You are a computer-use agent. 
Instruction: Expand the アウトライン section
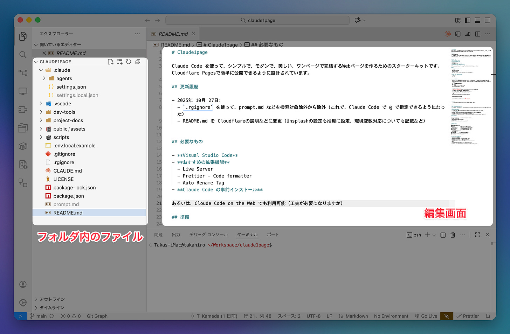[x=52, y=299]
